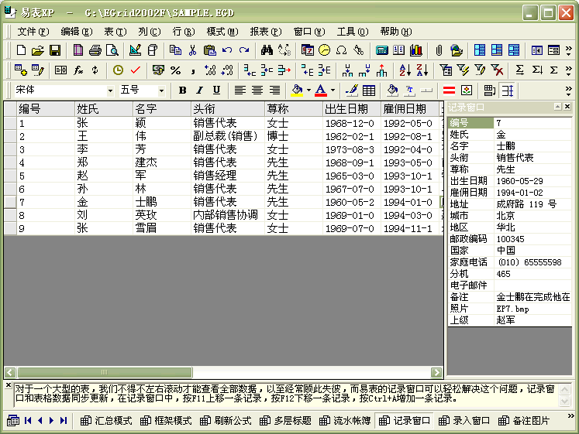Open the 编辑(E) menu
Image resolution: width=579 pixels, height=434 pixels.
pos(77,32)
